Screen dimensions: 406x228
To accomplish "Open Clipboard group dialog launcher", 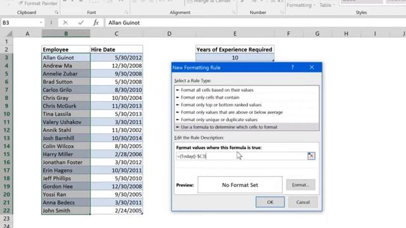I will coord(56,13).
